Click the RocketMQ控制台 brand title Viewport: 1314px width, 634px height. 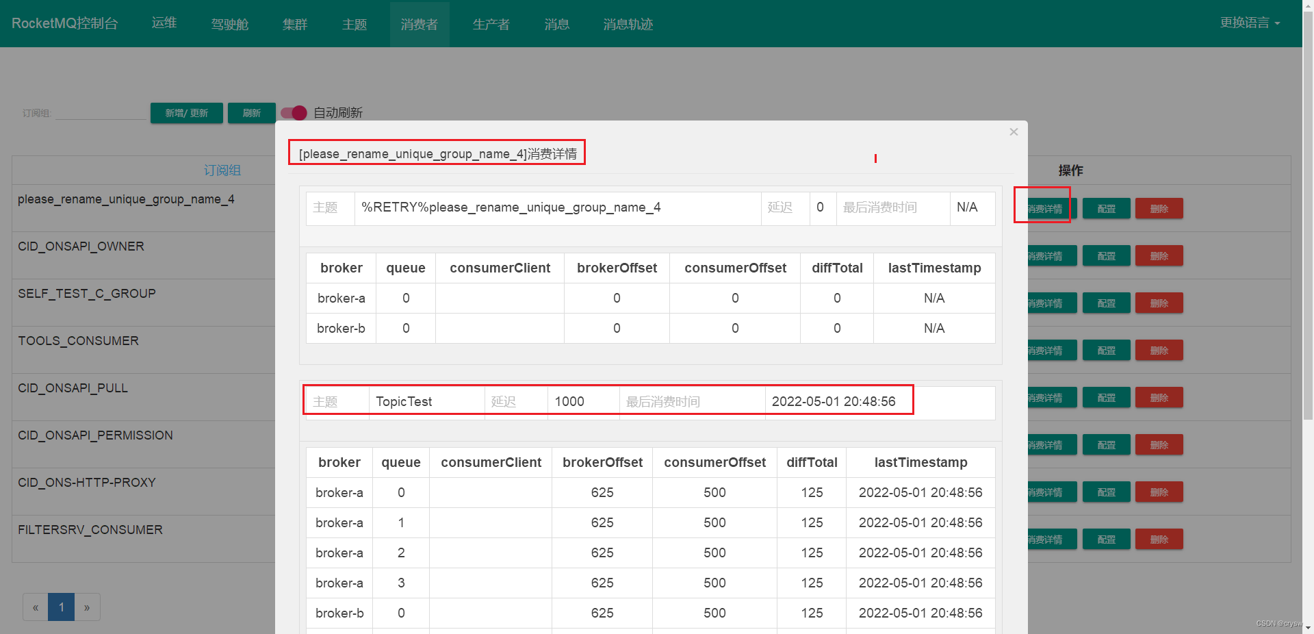pyautogui.click(x=65, y=23)
